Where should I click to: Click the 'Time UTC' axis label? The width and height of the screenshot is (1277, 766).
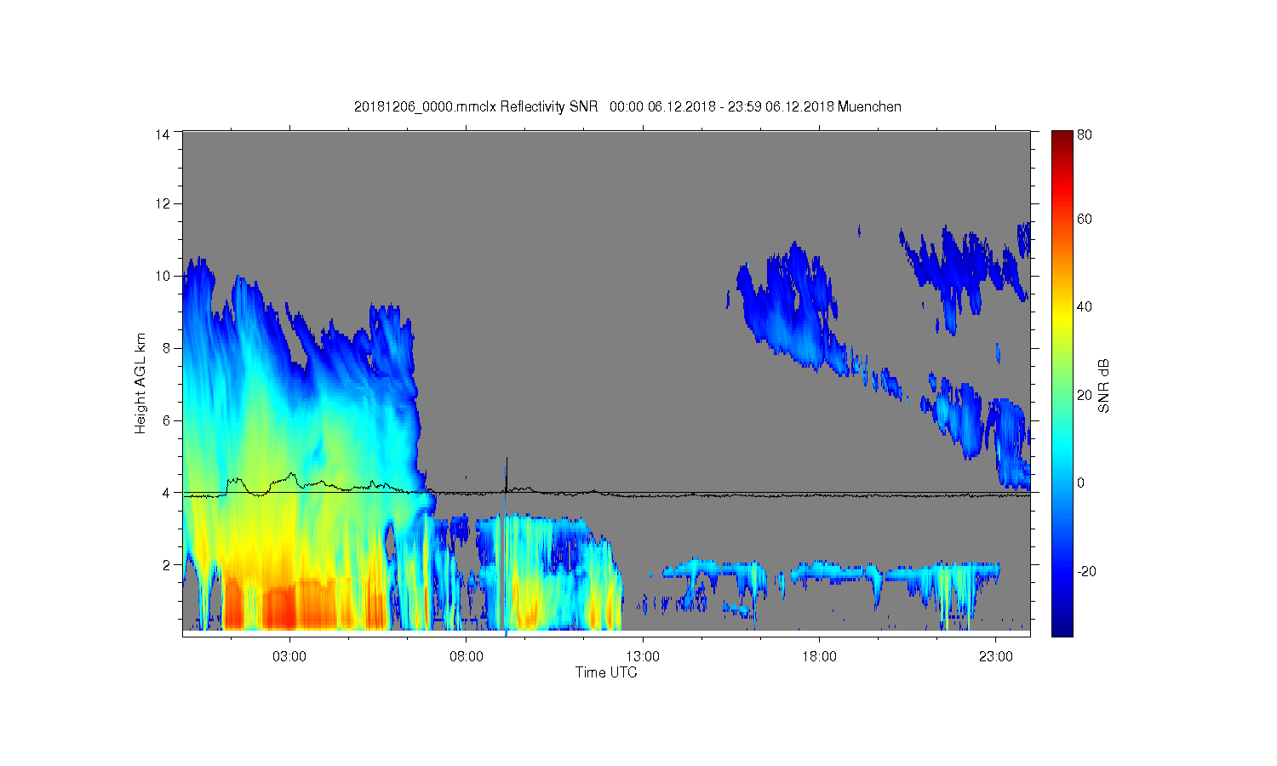pyautogui.click(x=606, y=672)
